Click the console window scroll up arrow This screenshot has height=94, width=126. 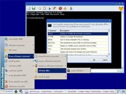(122, 13)
